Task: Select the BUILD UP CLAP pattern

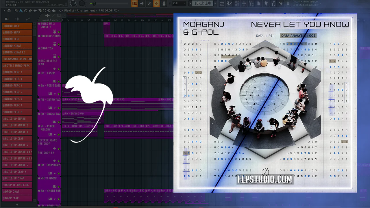Action: (x=17, y=139)
